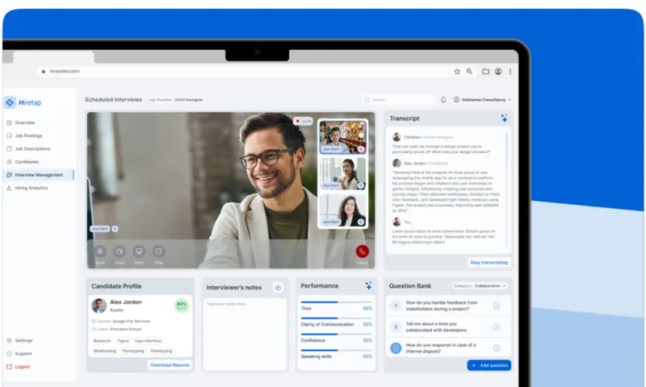646x387 pixels.
Task: Click the Search field in header
Action: [x=398, y=99]
